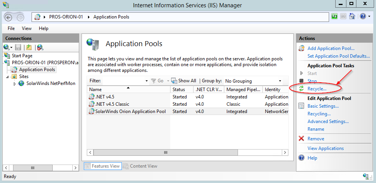Click PROS-ORION-01 in the address breadcrumb
Image resolution: width=376 pixels, height=183 pixels.
tap(66, 17)
